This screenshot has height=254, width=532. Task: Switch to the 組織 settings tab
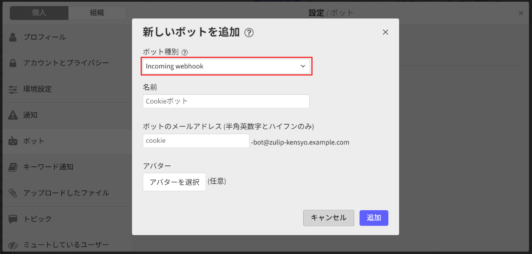click(97, 13)
